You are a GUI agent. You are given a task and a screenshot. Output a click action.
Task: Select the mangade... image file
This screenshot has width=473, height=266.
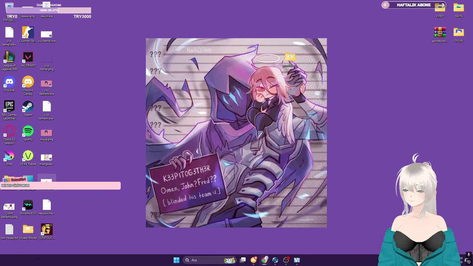coord(47,159)
